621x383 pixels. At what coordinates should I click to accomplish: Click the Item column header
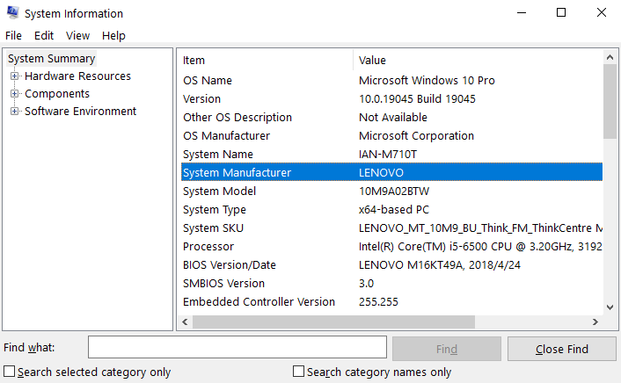(267, 60)
